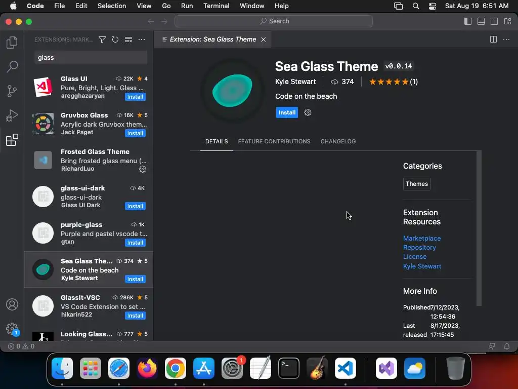This screenshot has height=389, width=518.
Task: Select Frosted Glass Theme in extension list
Action: point(89,160)
